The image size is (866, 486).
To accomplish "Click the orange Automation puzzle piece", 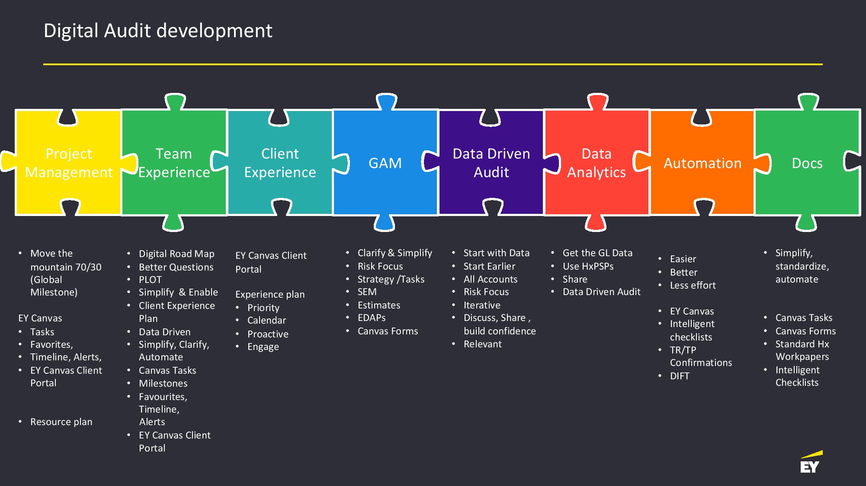I will [x=702, y=162].
